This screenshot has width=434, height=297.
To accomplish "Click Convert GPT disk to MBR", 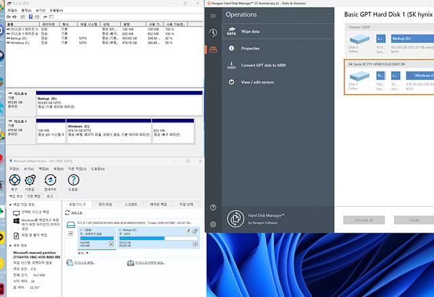I will [263, 65].
